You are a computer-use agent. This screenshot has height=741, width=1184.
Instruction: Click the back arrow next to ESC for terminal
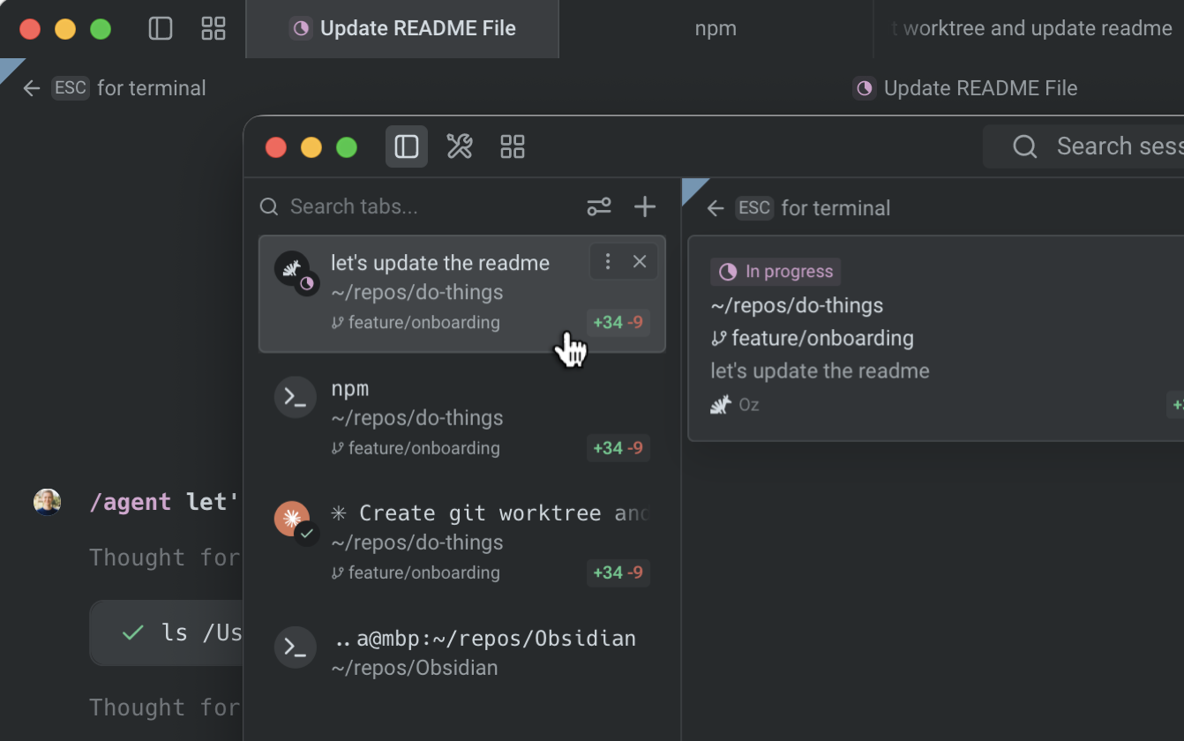click(715, 208)
